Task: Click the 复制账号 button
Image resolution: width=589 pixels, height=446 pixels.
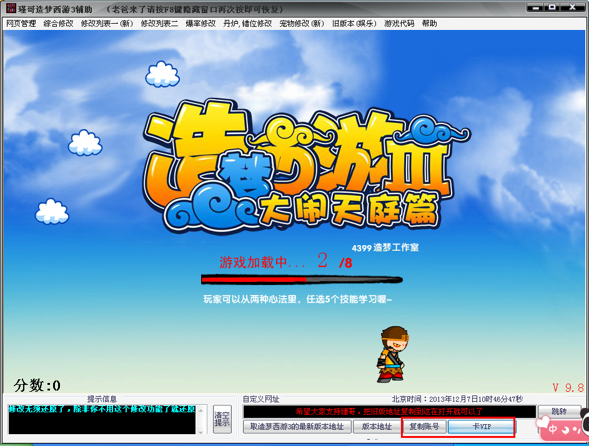Action: pyautogui.click(x=424, y=427)
